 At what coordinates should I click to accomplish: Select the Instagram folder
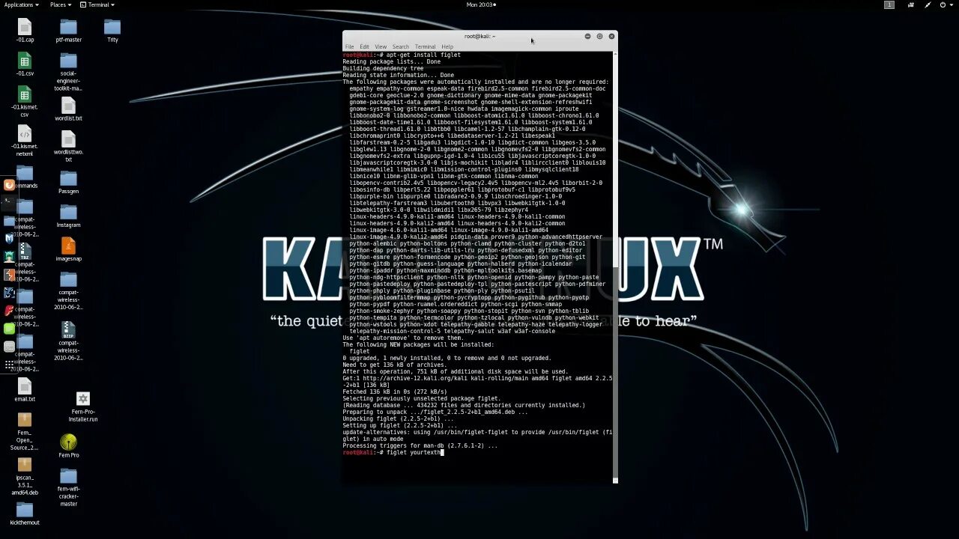pyautogui.click(x=68, y=216)
